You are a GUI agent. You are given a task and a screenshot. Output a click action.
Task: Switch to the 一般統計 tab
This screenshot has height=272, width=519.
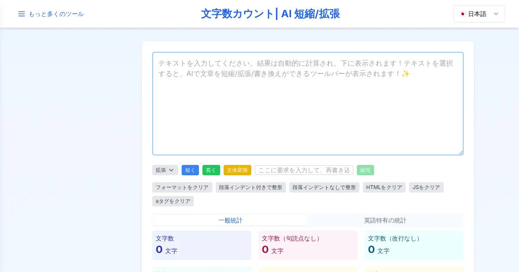click(230, 220)
